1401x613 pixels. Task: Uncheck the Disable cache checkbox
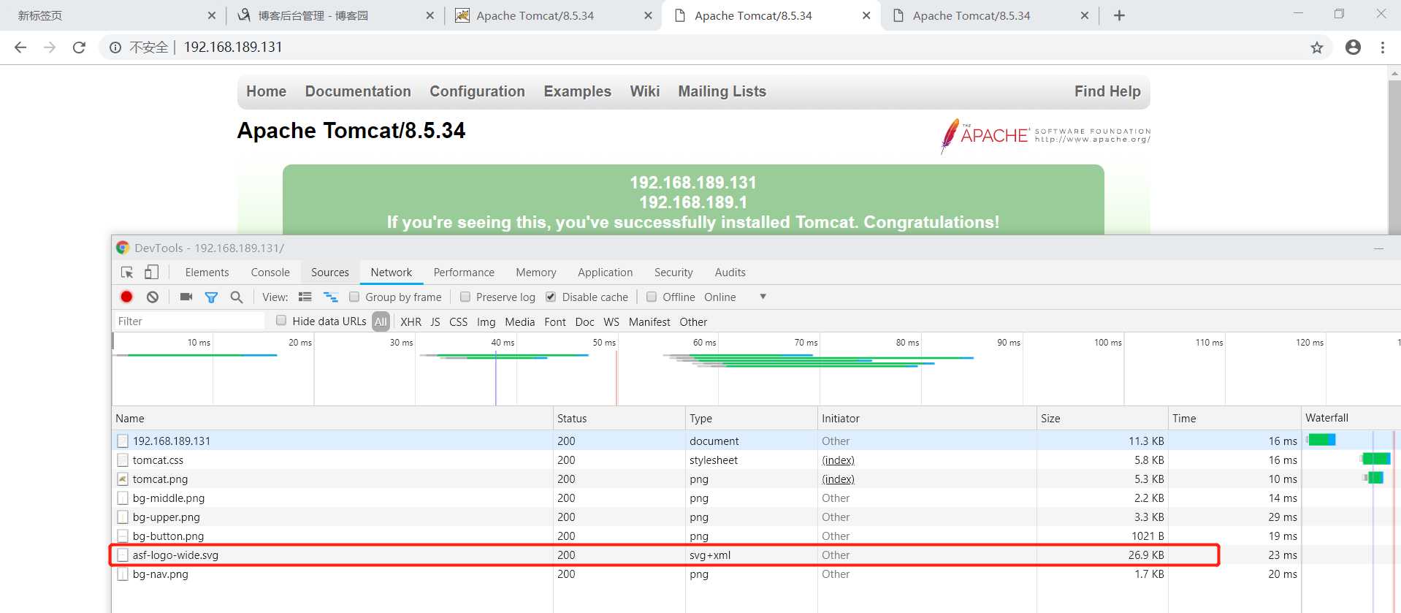tap(551, 297)
